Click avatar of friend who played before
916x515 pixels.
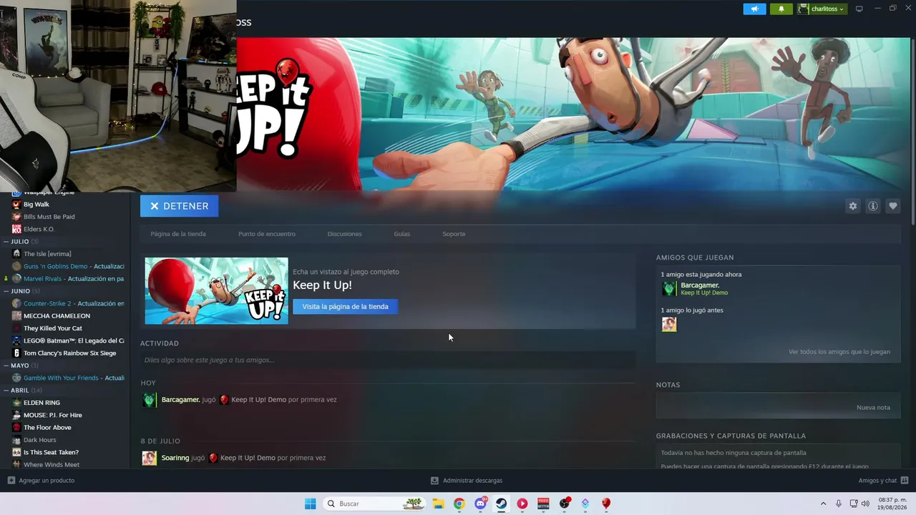[x=669, y=324]
